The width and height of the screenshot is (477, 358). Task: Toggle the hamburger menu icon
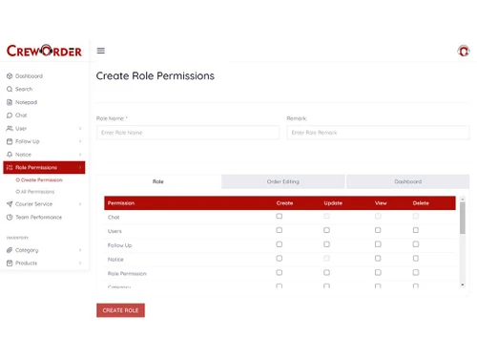point(101,51)
